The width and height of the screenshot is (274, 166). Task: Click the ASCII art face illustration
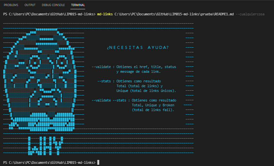click(40, 79)
